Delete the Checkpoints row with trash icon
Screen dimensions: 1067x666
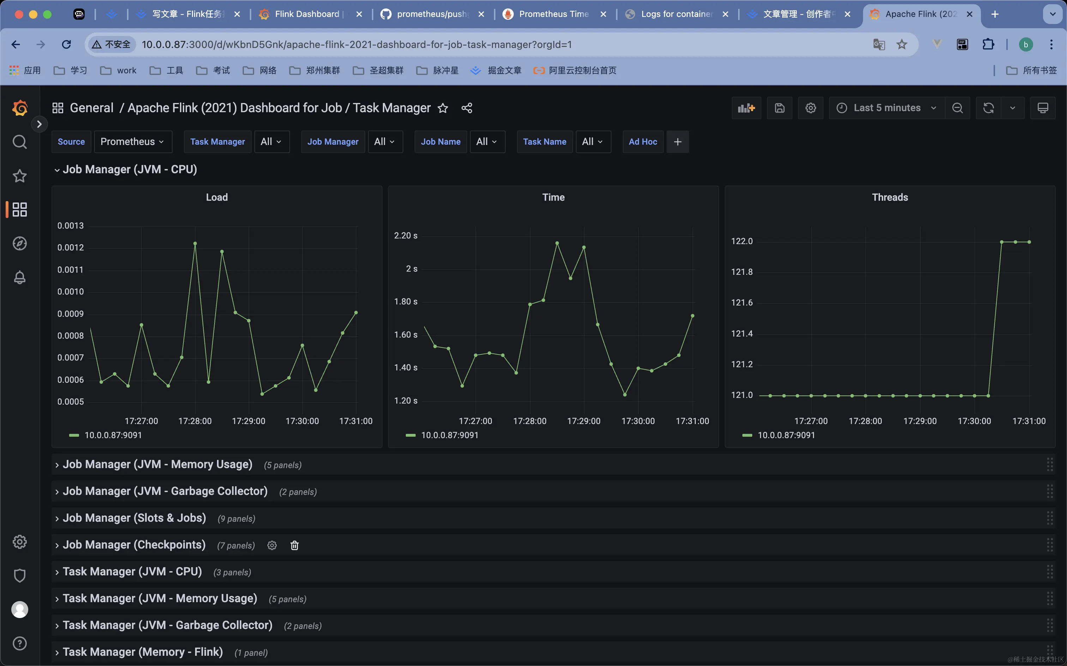(x=294, y=545)
